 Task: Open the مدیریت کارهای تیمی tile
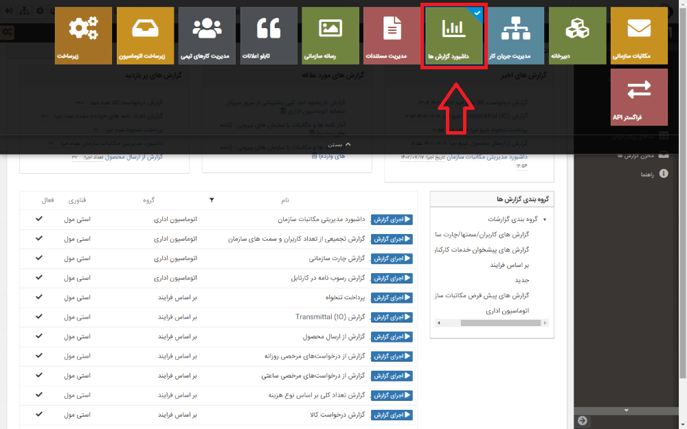[207, 35]
